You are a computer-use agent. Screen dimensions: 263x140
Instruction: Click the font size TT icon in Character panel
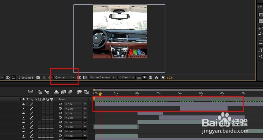(x=261, y=29)
